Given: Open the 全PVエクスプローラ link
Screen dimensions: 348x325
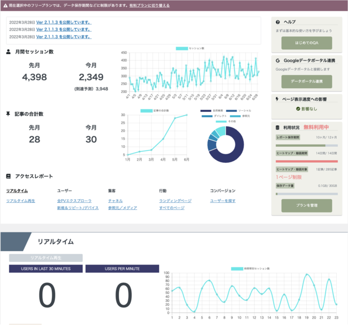Looking at the screenshot, I should 74,201.
